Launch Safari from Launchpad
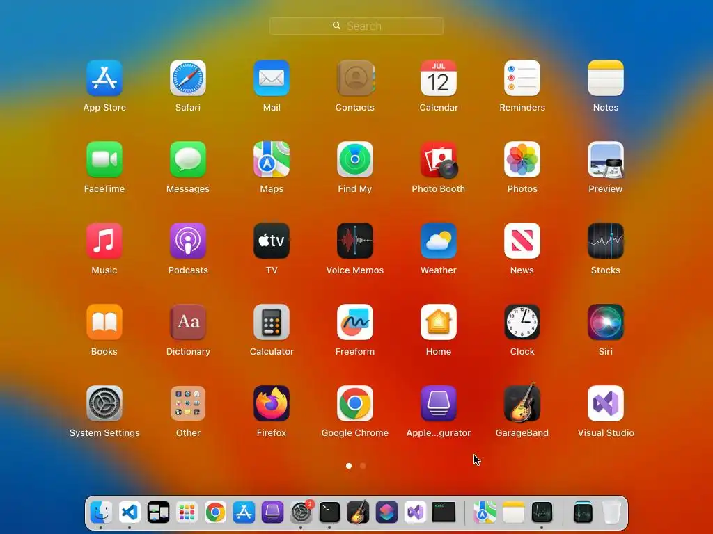713x534 pixels. 188,78
